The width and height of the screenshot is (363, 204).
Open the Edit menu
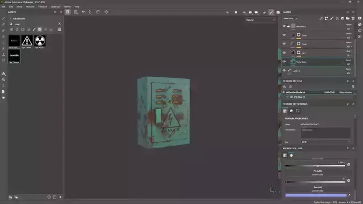pyautogui.click(x=11, y=7)
